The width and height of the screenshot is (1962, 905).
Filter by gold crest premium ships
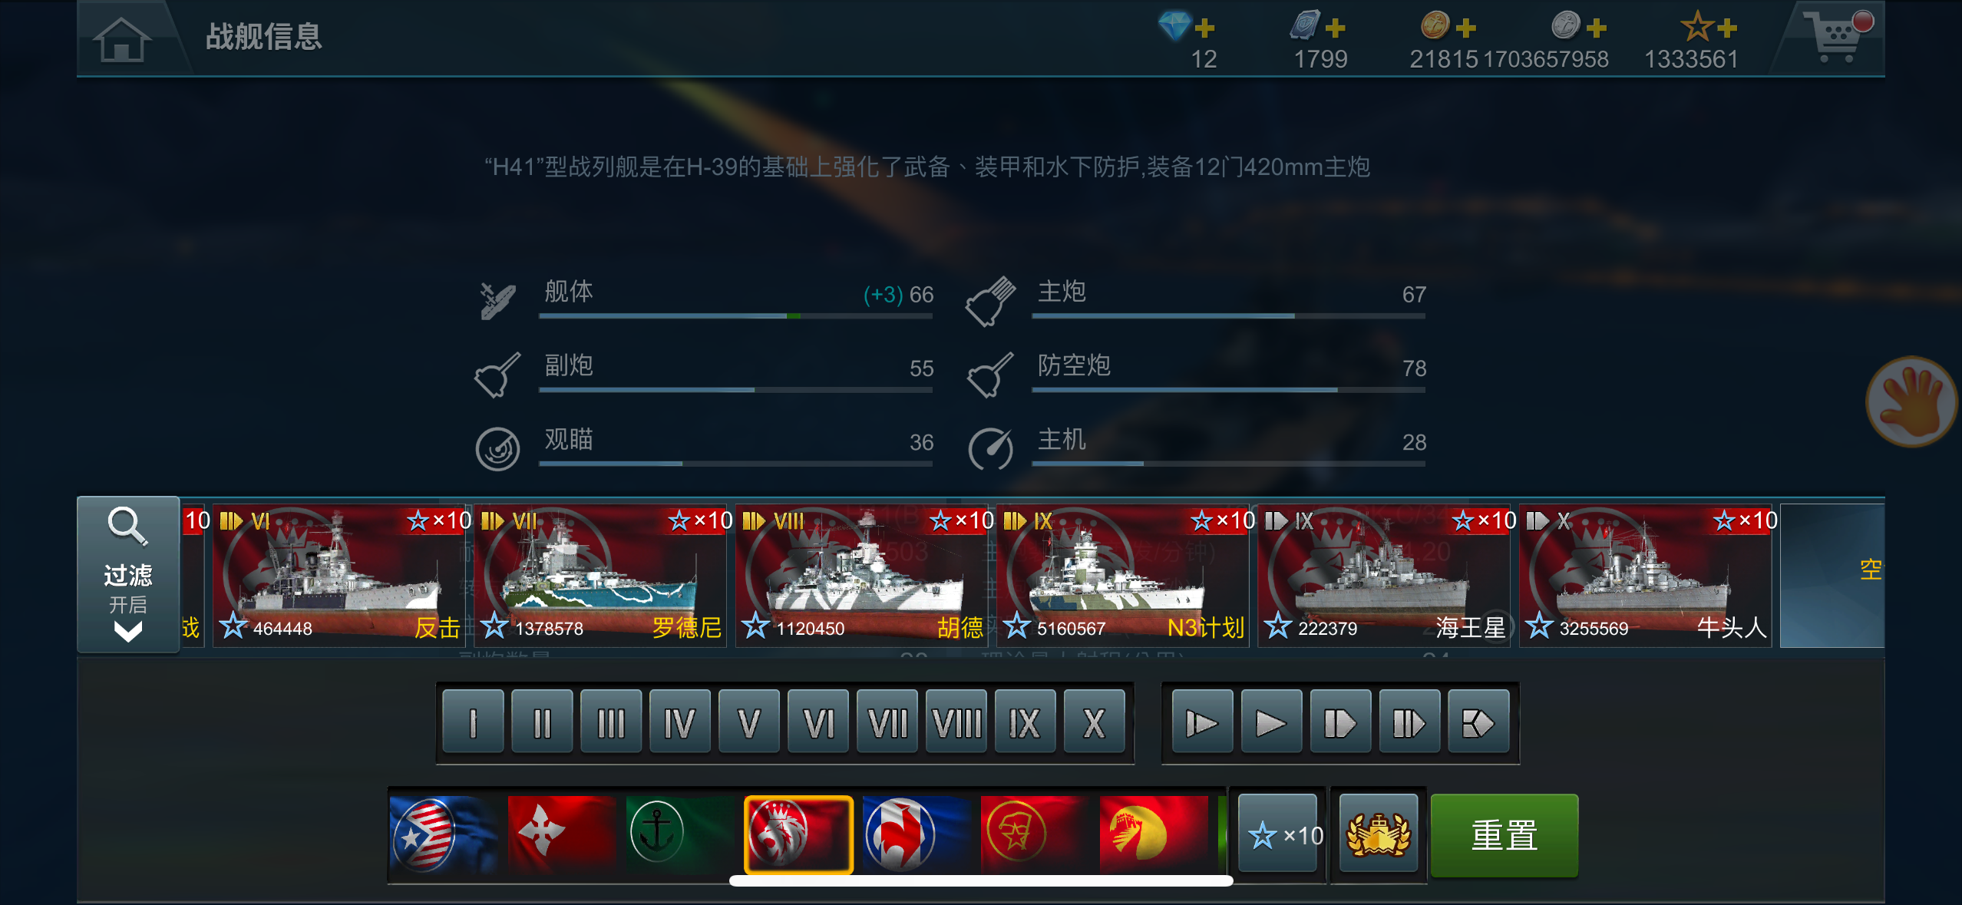click(1378, 834)
